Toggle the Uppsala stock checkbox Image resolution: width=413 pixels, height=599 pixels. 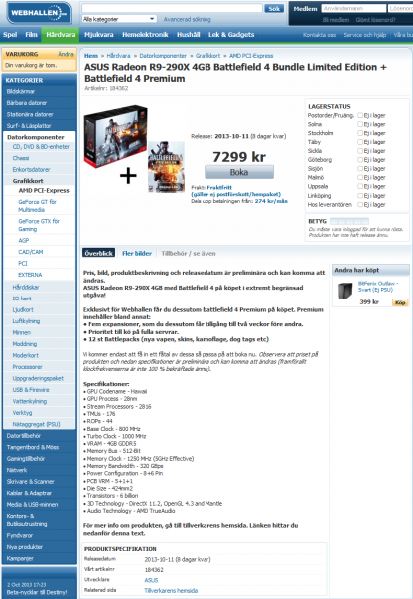pos(360,186)
